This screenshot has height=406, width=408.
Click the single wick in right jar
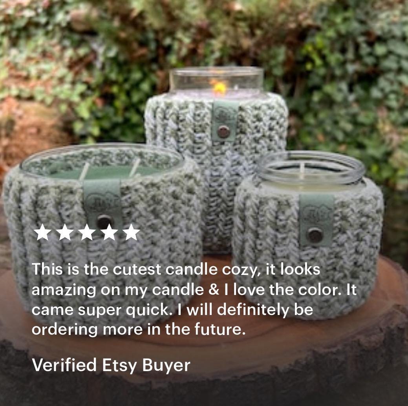click(302, 171)
